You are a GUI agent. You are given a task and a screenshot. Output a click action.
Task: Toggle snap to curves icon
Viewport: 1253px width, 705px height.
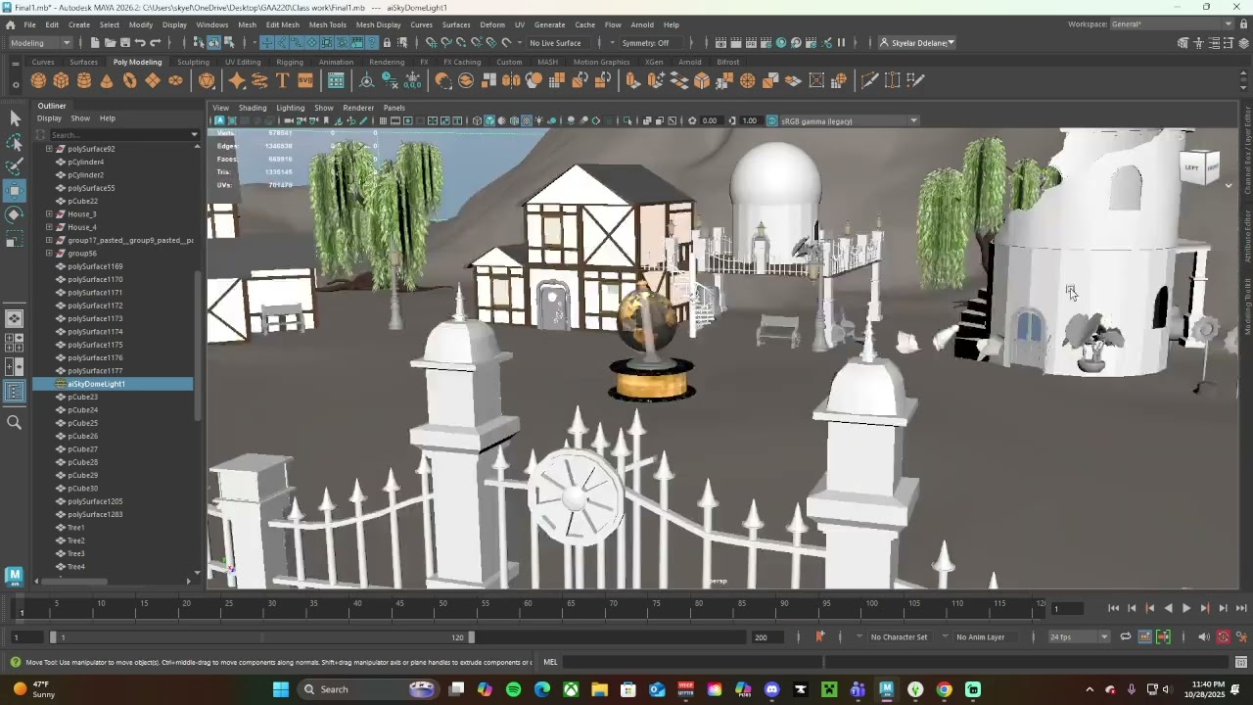(x=446, y=42)
